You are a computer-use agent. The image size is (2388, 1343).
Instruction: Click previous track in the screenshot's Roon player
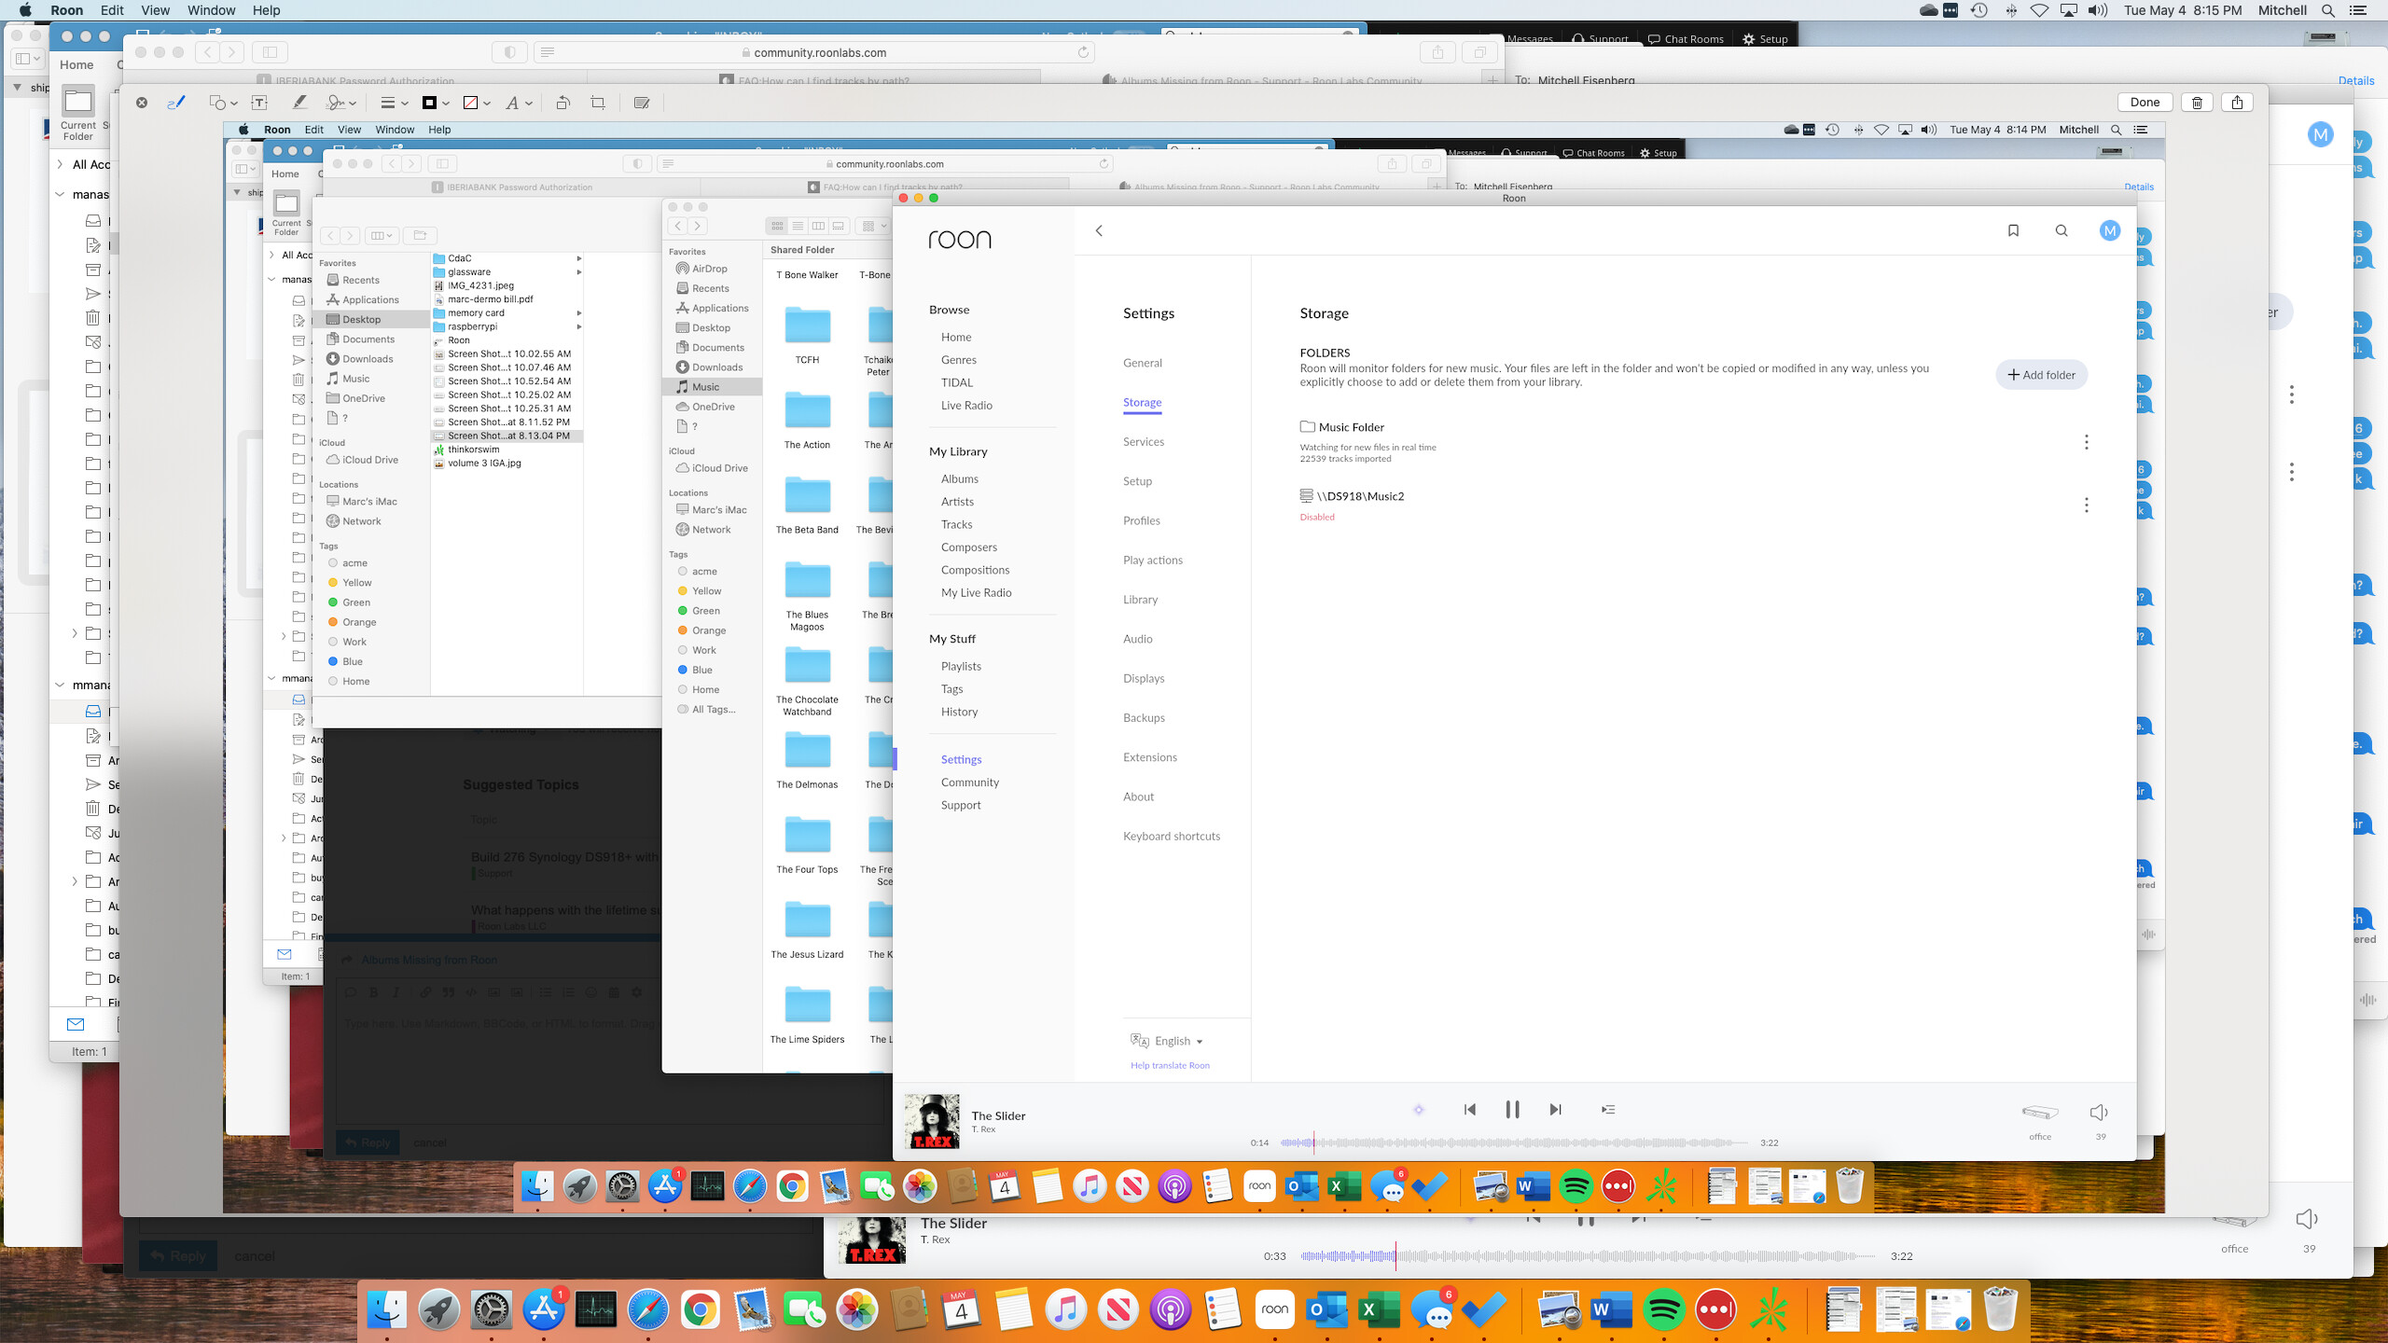[x=1470, y=1109]
